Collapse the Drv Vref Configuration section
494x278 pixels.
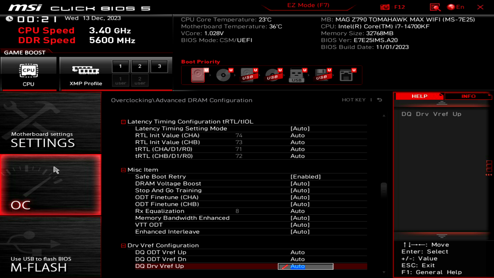[x=123, y=245]
